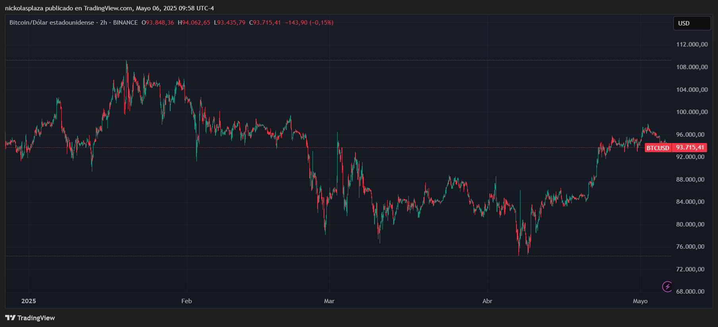Click the open value 93.848,36
Screen dimensions: 718x327
(x=160, y=23)
